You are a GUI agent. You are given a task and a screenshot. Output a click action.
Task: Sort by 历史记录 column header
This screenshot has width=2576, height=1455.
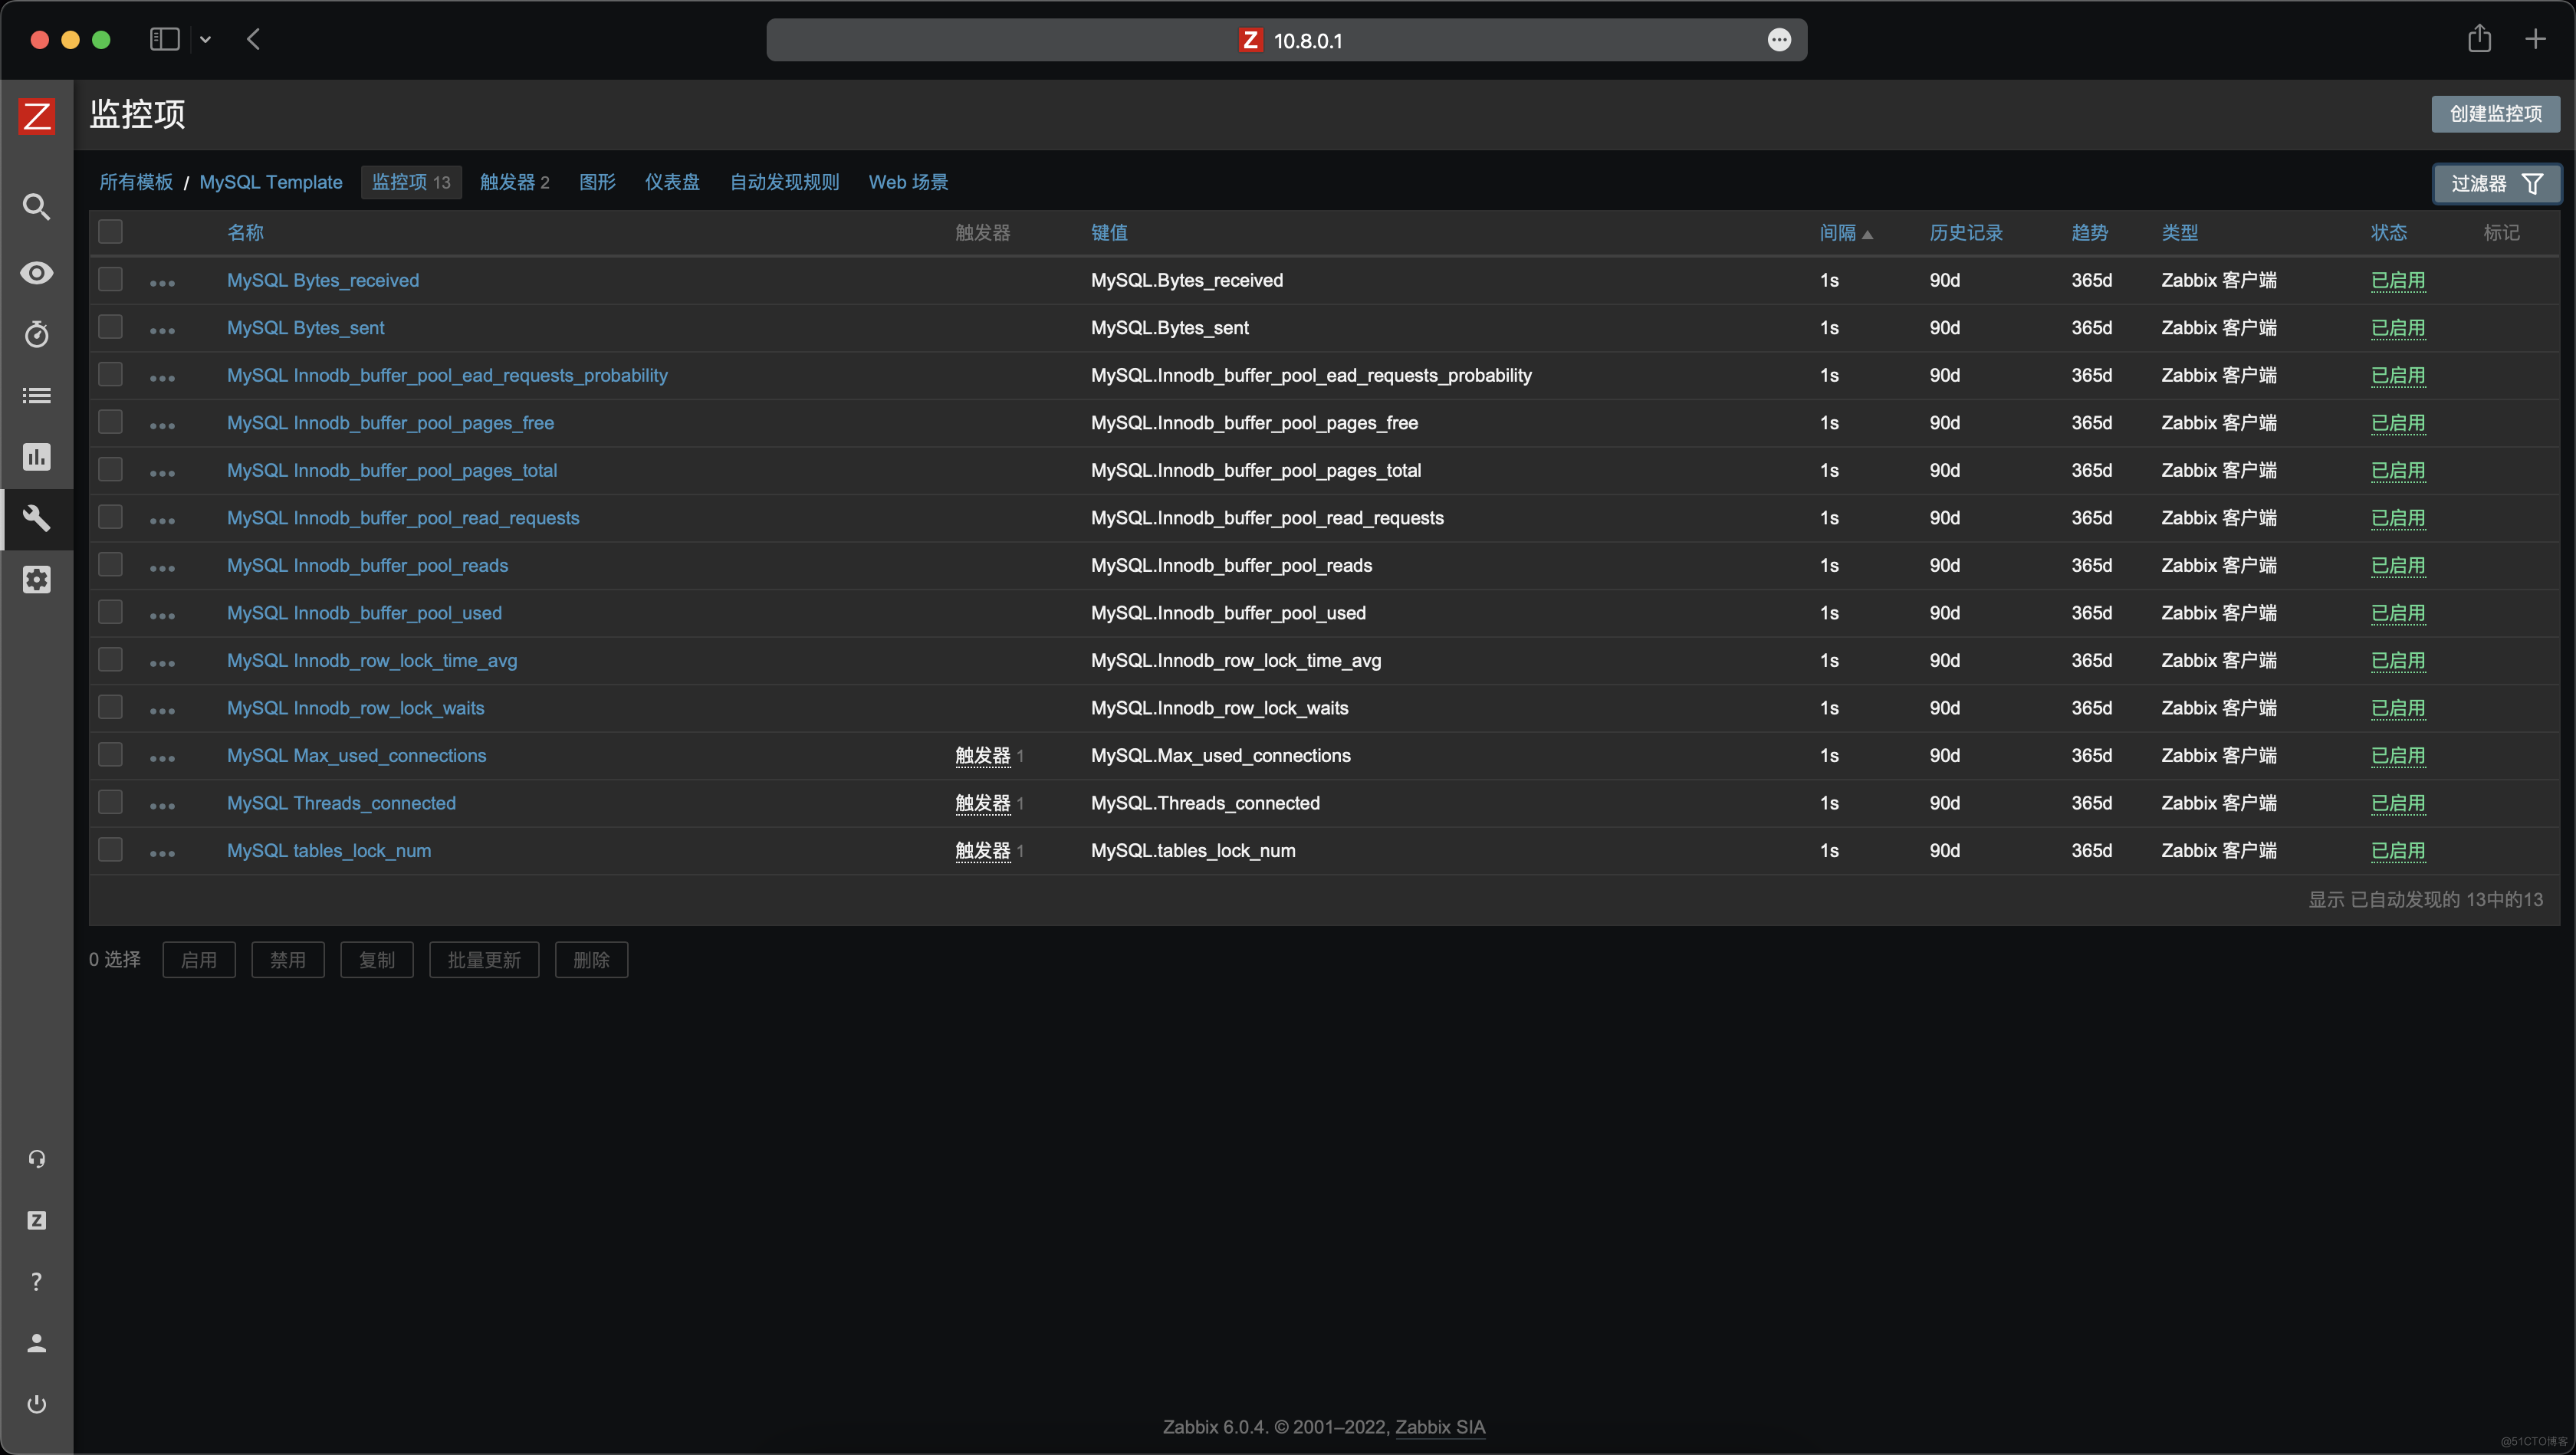[1965, 233]
